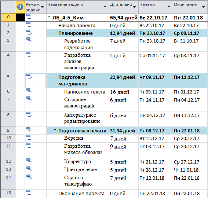Image resolution: width=208 pixels, height=198 pixels.
Task: Click task mode icon in Корректура row
Action: (x=29, y=161)
